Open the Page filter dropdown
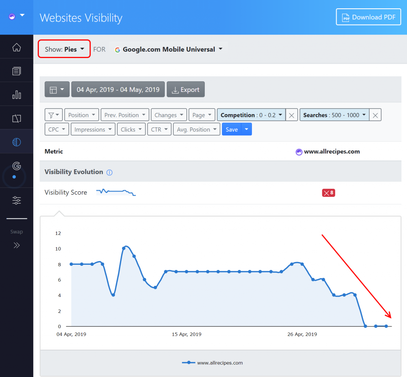The width and height of the screenshot is (407, 377). [x=202, y=115]
